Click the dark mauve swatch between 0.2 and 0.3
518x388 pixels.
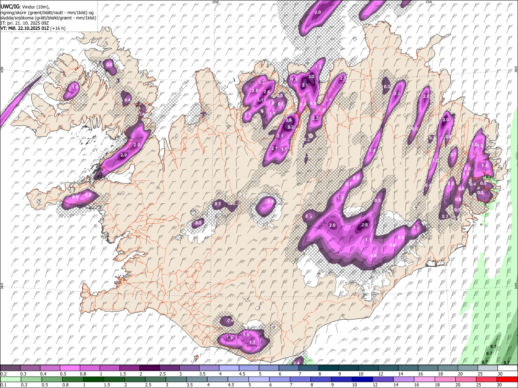coord(10,368)
